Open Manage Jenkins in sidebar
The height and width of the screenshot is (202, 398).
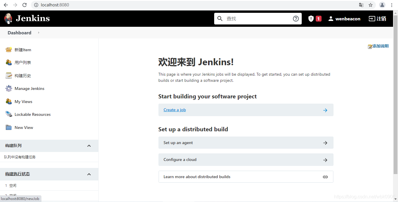(x=29, y=88)
